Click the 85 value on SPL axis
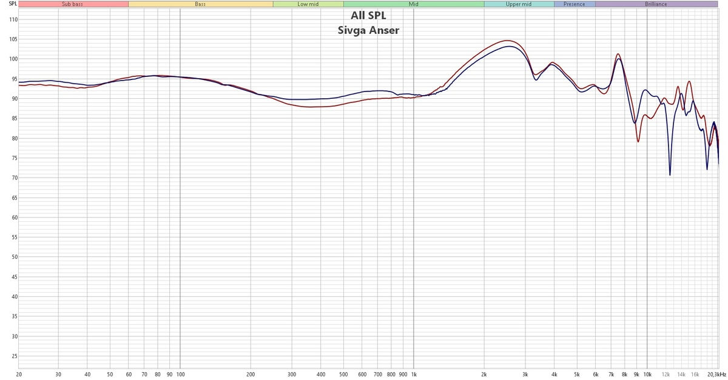 [x=15, y=118]
